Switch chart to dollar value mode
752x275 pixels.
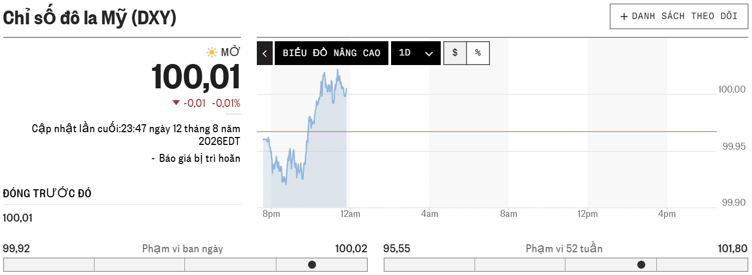pyautogui.click(x=455, y=53)
